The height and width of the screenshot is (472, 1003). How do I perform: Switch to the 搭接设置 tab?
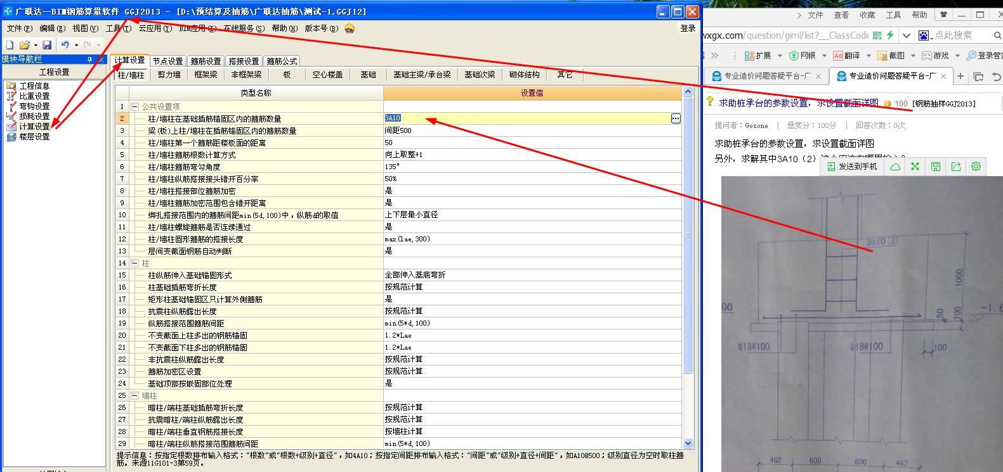[244, 61]
